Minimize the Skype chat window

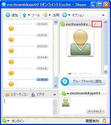point(94,5)
